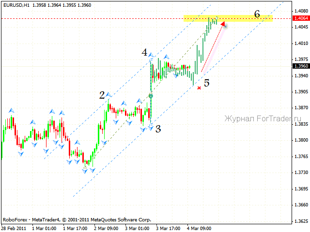Click the 28 Feb 2011 date label
This screenshot has height=232, width=310.
13,228
